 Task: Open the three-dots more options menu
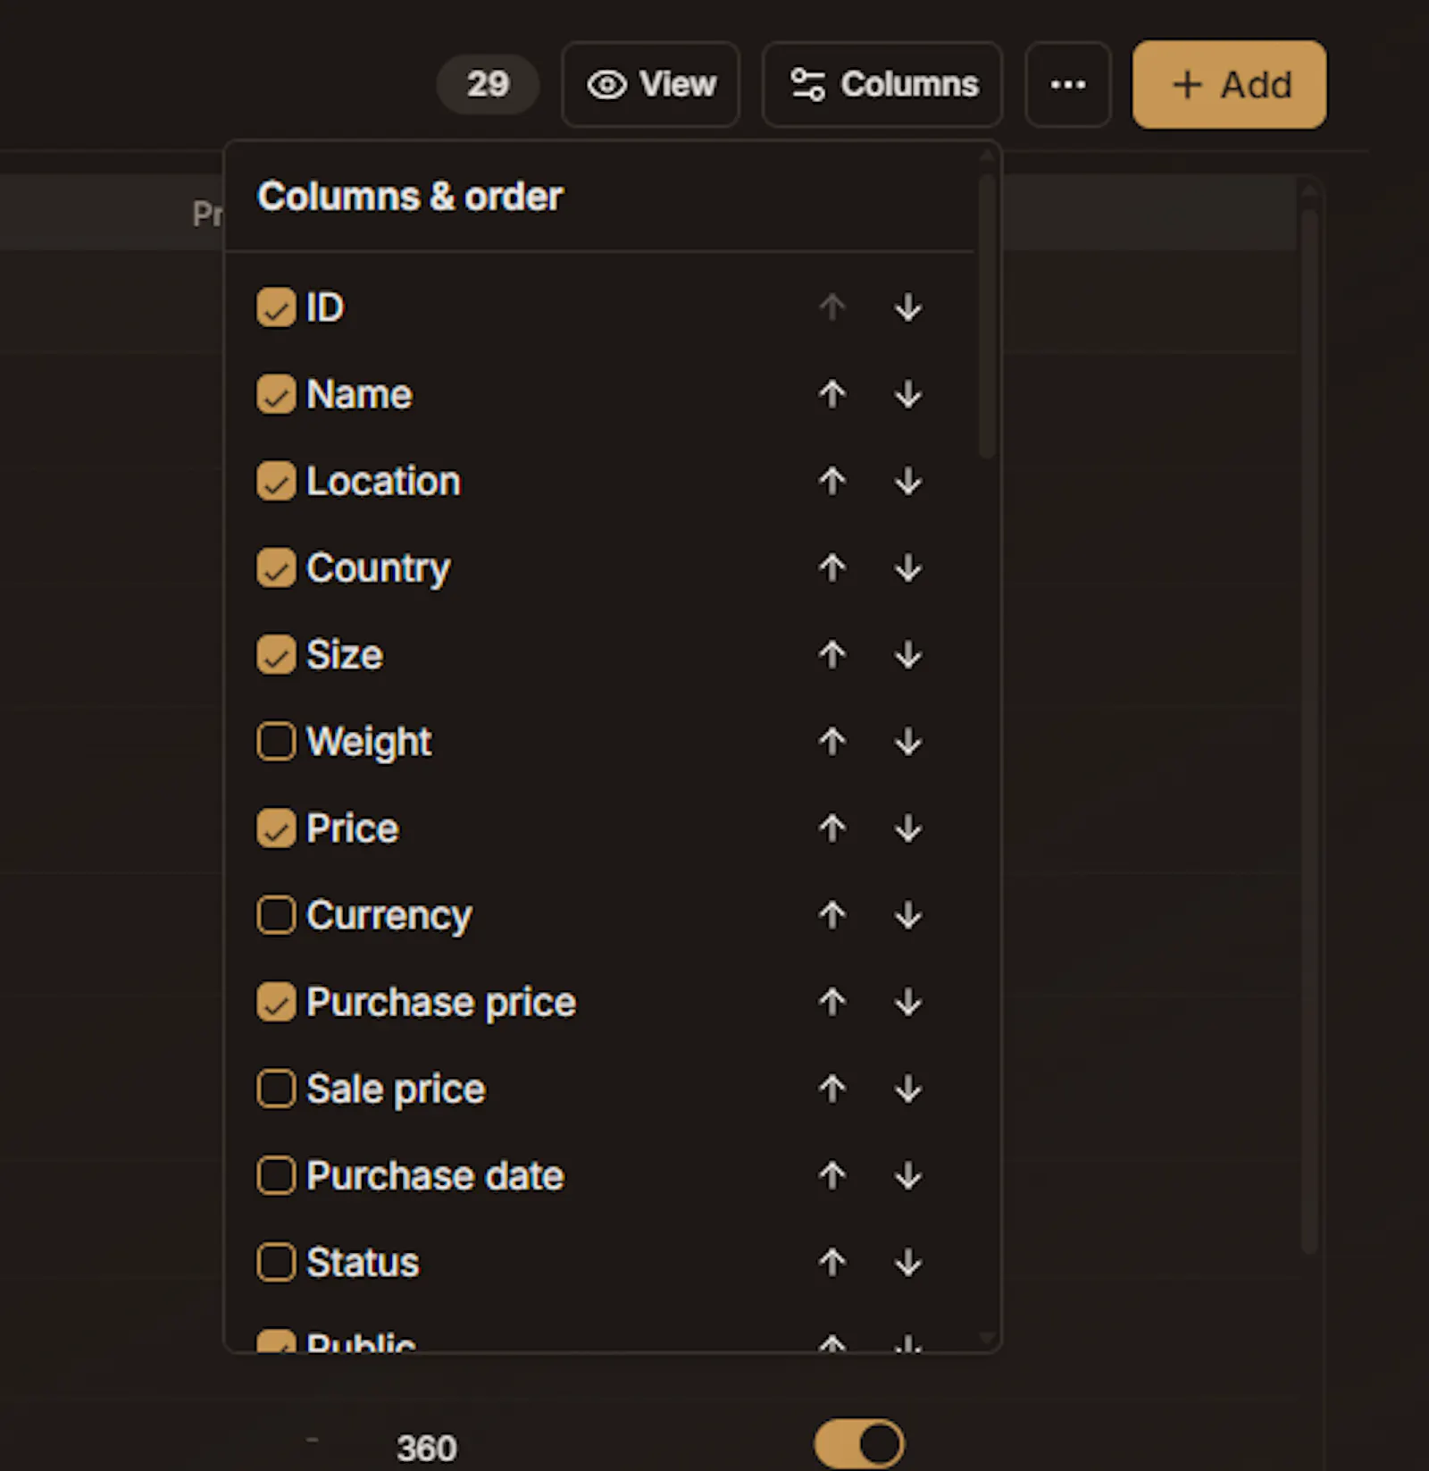(x=1068, y=84)
